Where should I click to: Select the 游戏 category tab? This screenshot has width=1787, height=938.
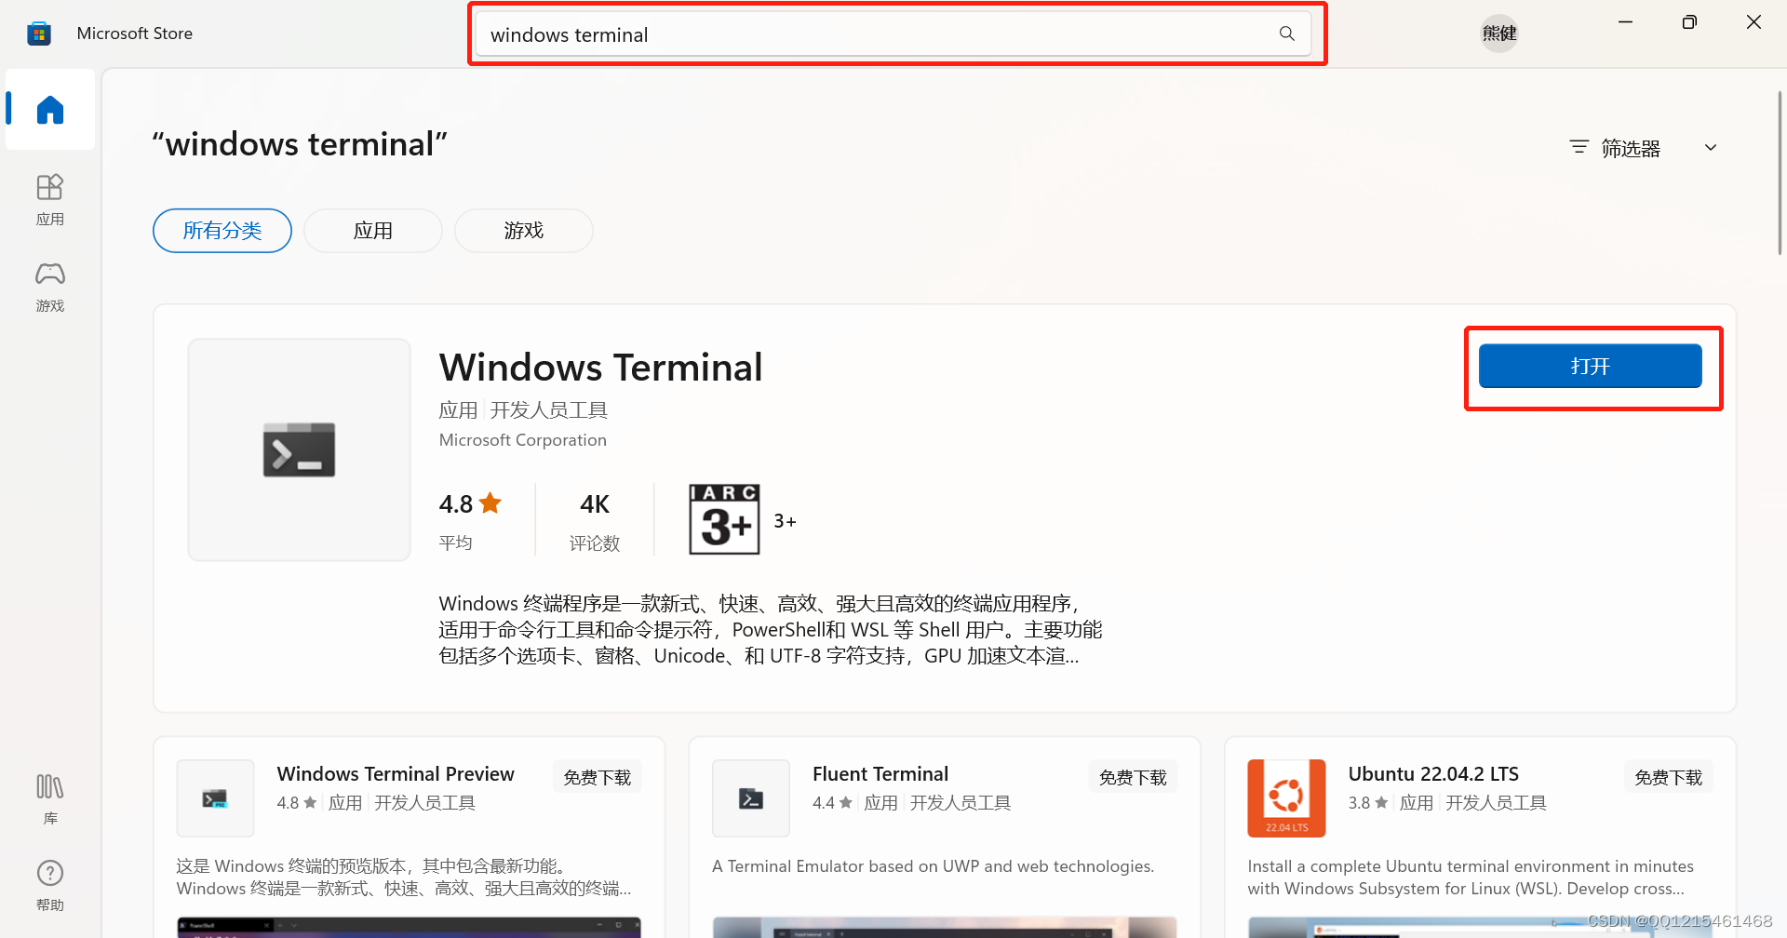click(524, 231)
